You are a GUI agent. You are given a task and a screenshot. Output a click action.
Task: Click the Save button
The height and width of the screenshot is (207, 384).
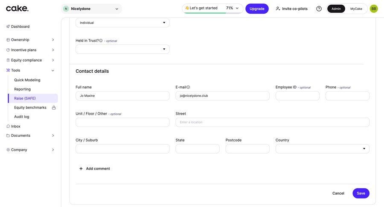pos(361,193)
